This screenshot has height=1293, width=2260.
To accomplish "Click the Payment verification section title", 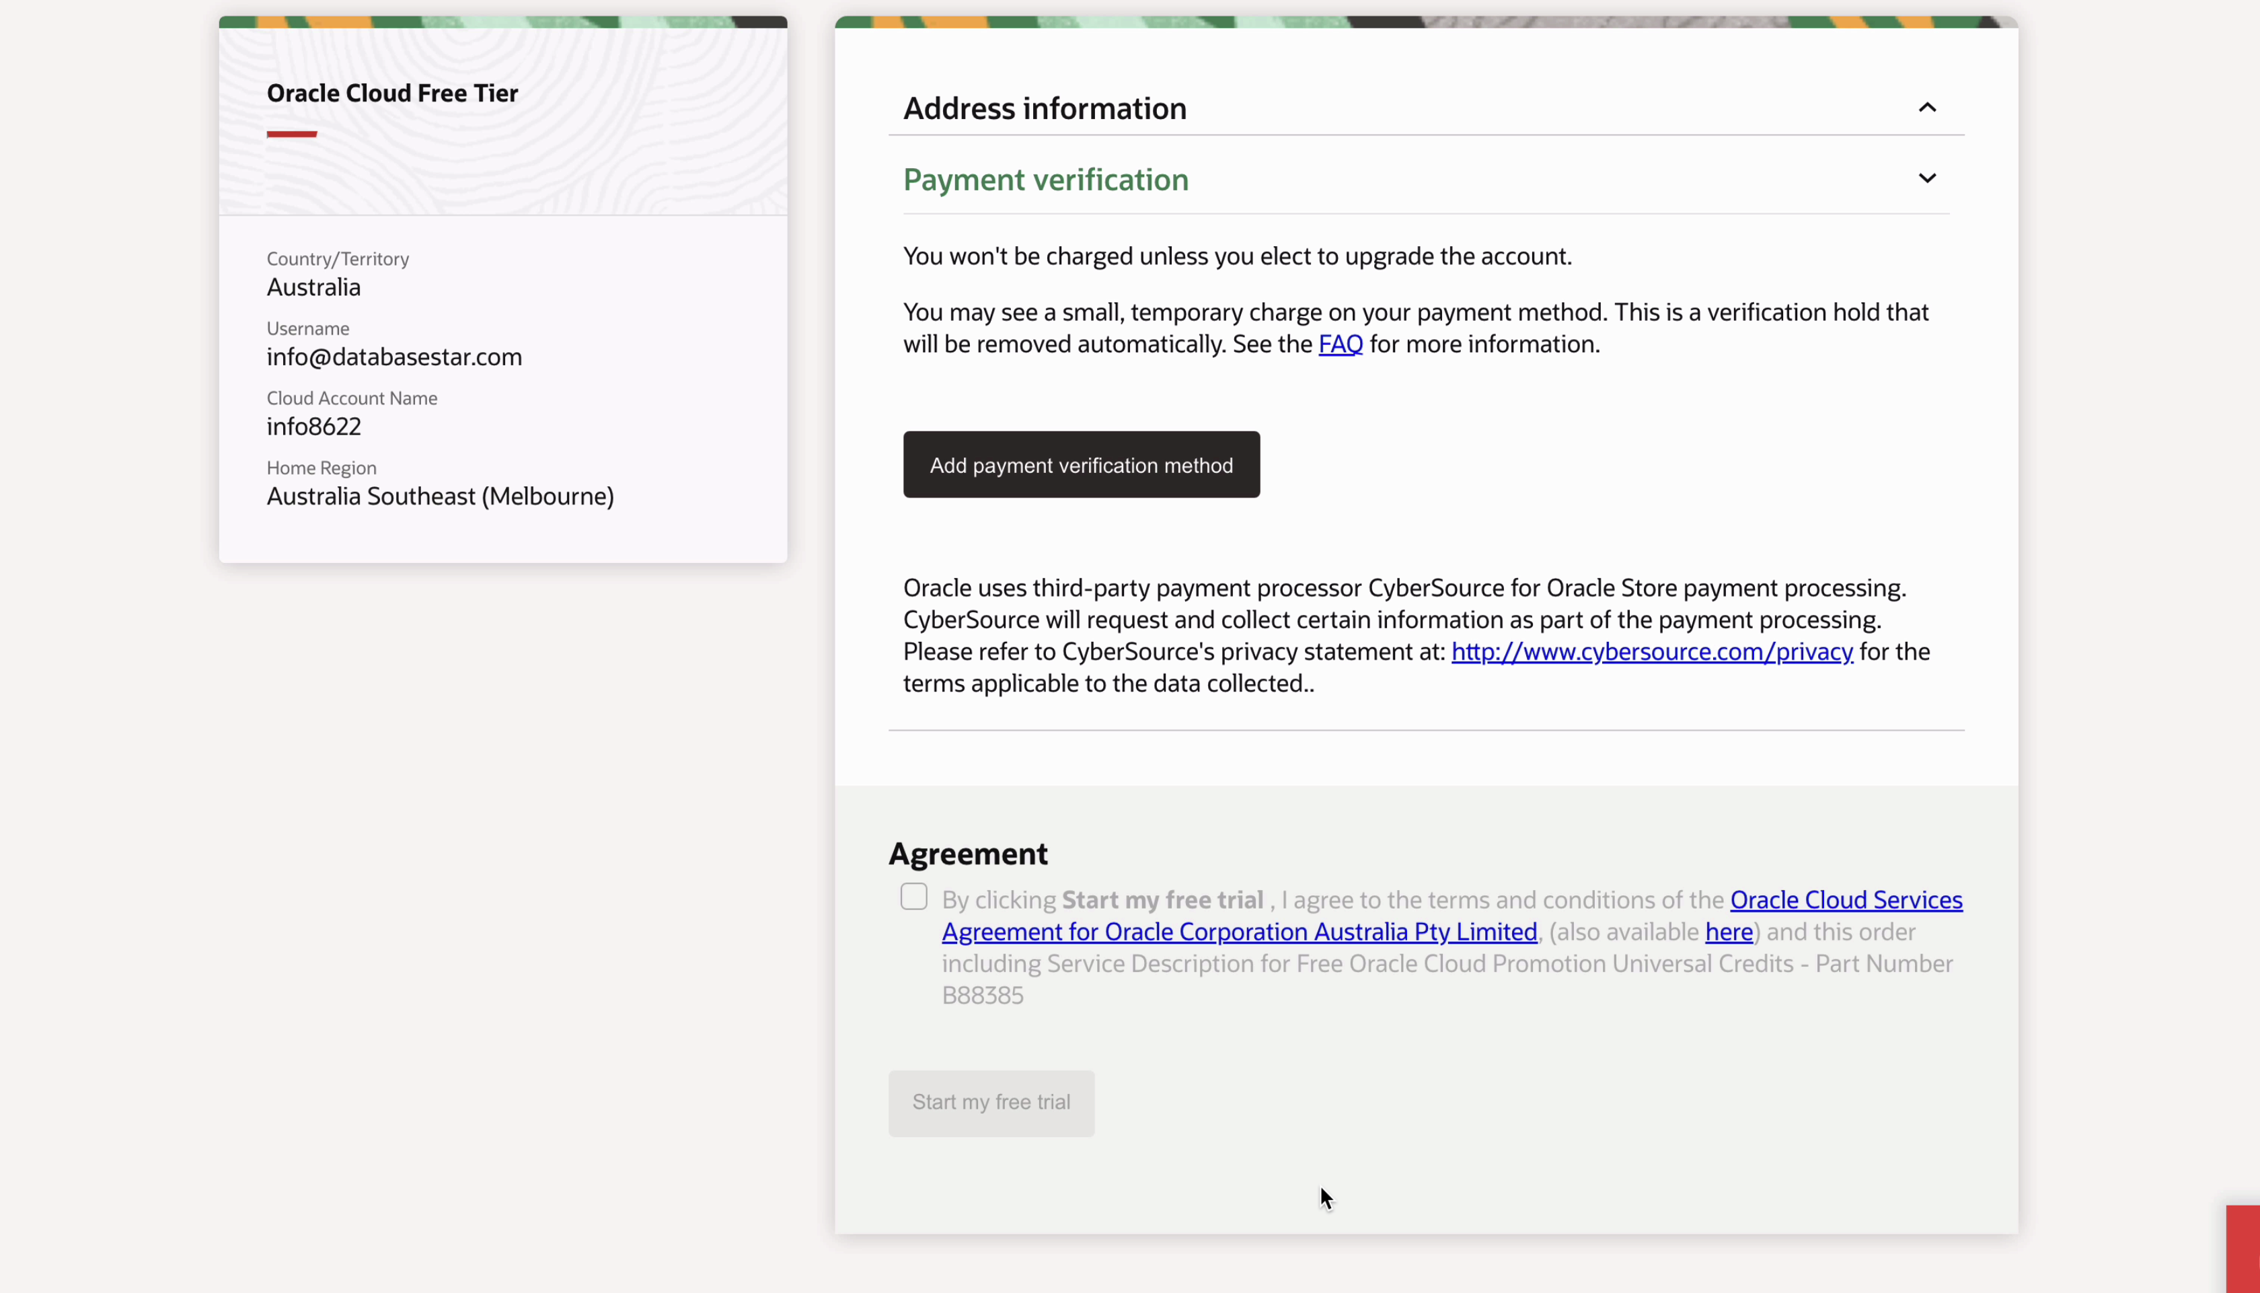I will point(1045,180).
